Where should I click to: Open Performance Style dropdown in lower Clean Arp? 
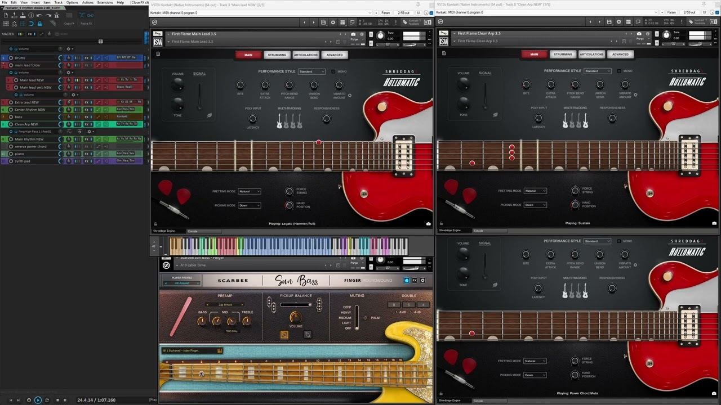tap(597, 241)
